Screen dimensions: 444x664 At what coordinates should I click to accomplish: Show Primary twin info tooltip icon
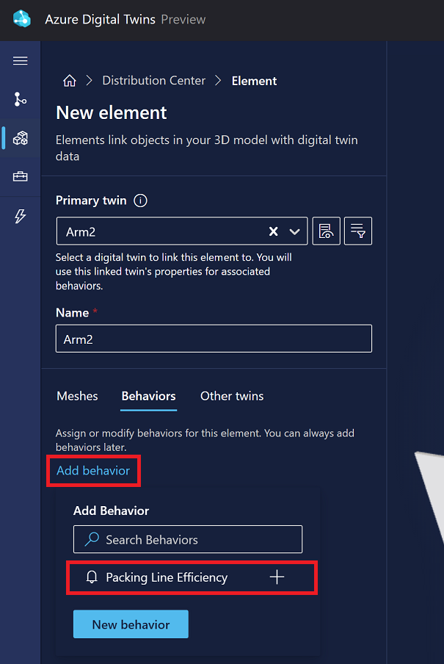pyautogui.click(x=141, y=201)
